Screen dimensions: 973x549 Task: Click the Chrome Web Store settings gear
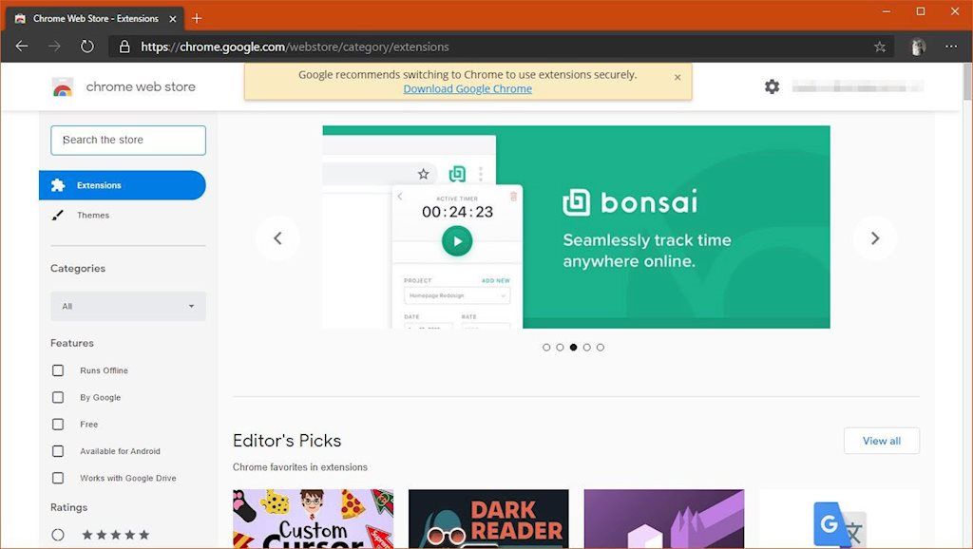[772, 86]
